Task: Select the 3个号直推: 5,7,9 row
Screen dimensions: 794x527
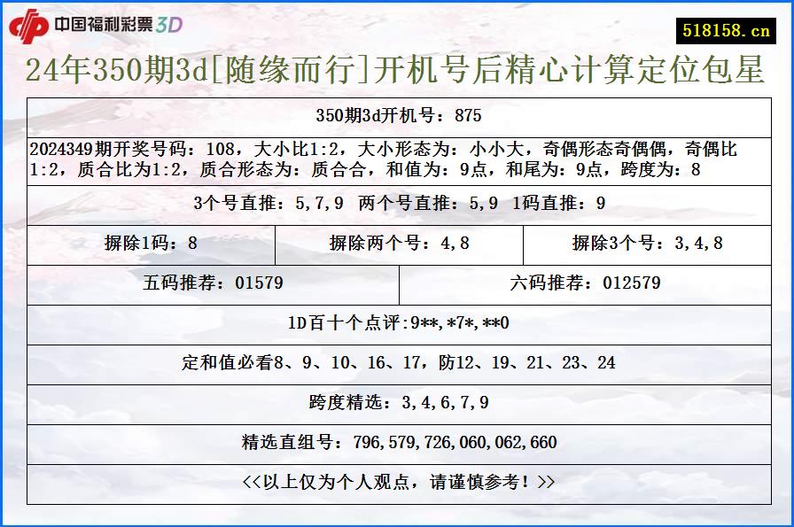Action: click(x=397, y=201)
